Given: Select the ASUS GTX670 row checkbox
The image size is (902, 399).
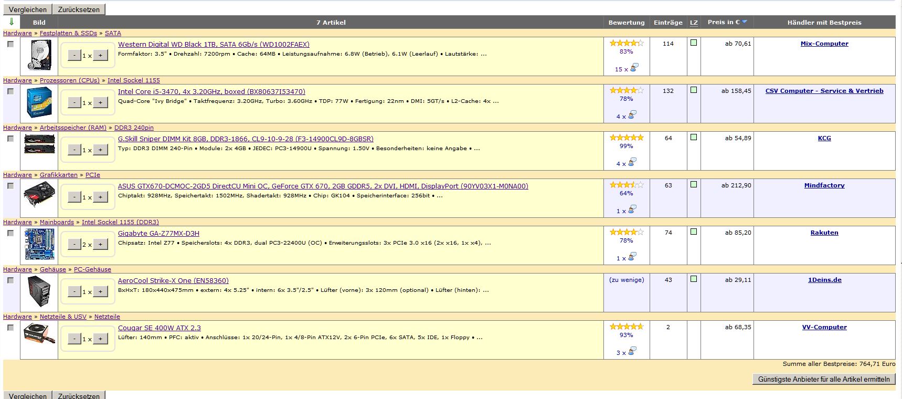Looking at the screenshot, I should pyautogui.click(x=10, y=186).
